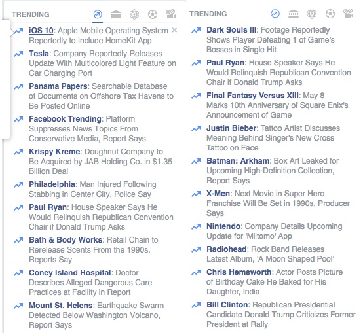Select the Entertainment camera icon in right panel
Image resolution: width=363 pixels, height=333 pixels.
pos(349,13)
